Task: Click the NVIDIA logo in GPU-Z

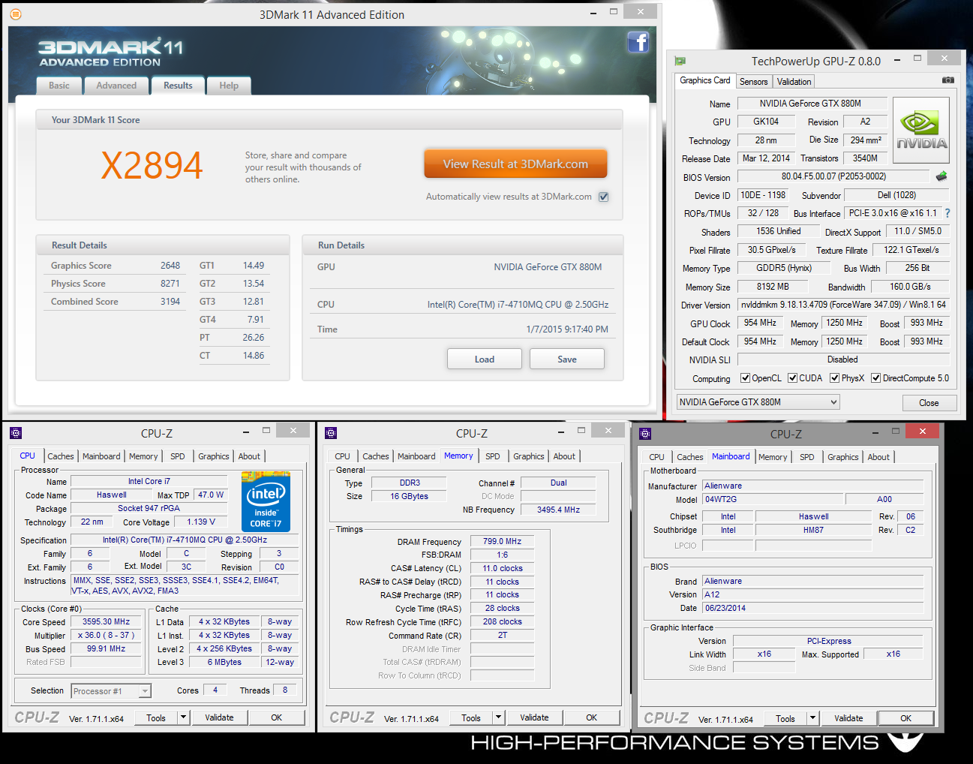Action: click(x=921, y=130)
